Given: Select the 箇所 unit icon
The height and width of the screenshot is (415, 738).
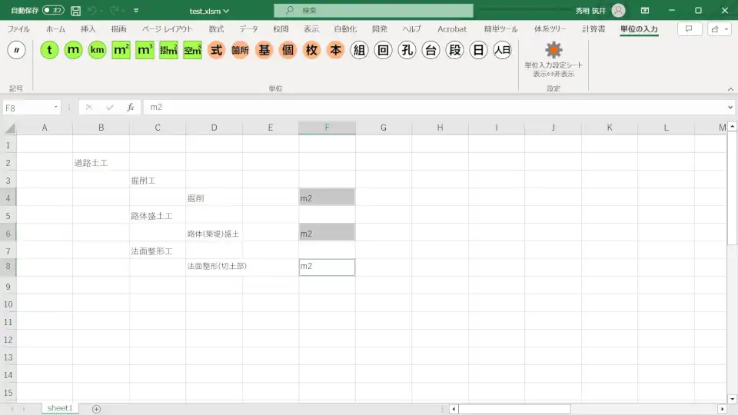Looking at the screenshot, I should click(x=241, y=50).
